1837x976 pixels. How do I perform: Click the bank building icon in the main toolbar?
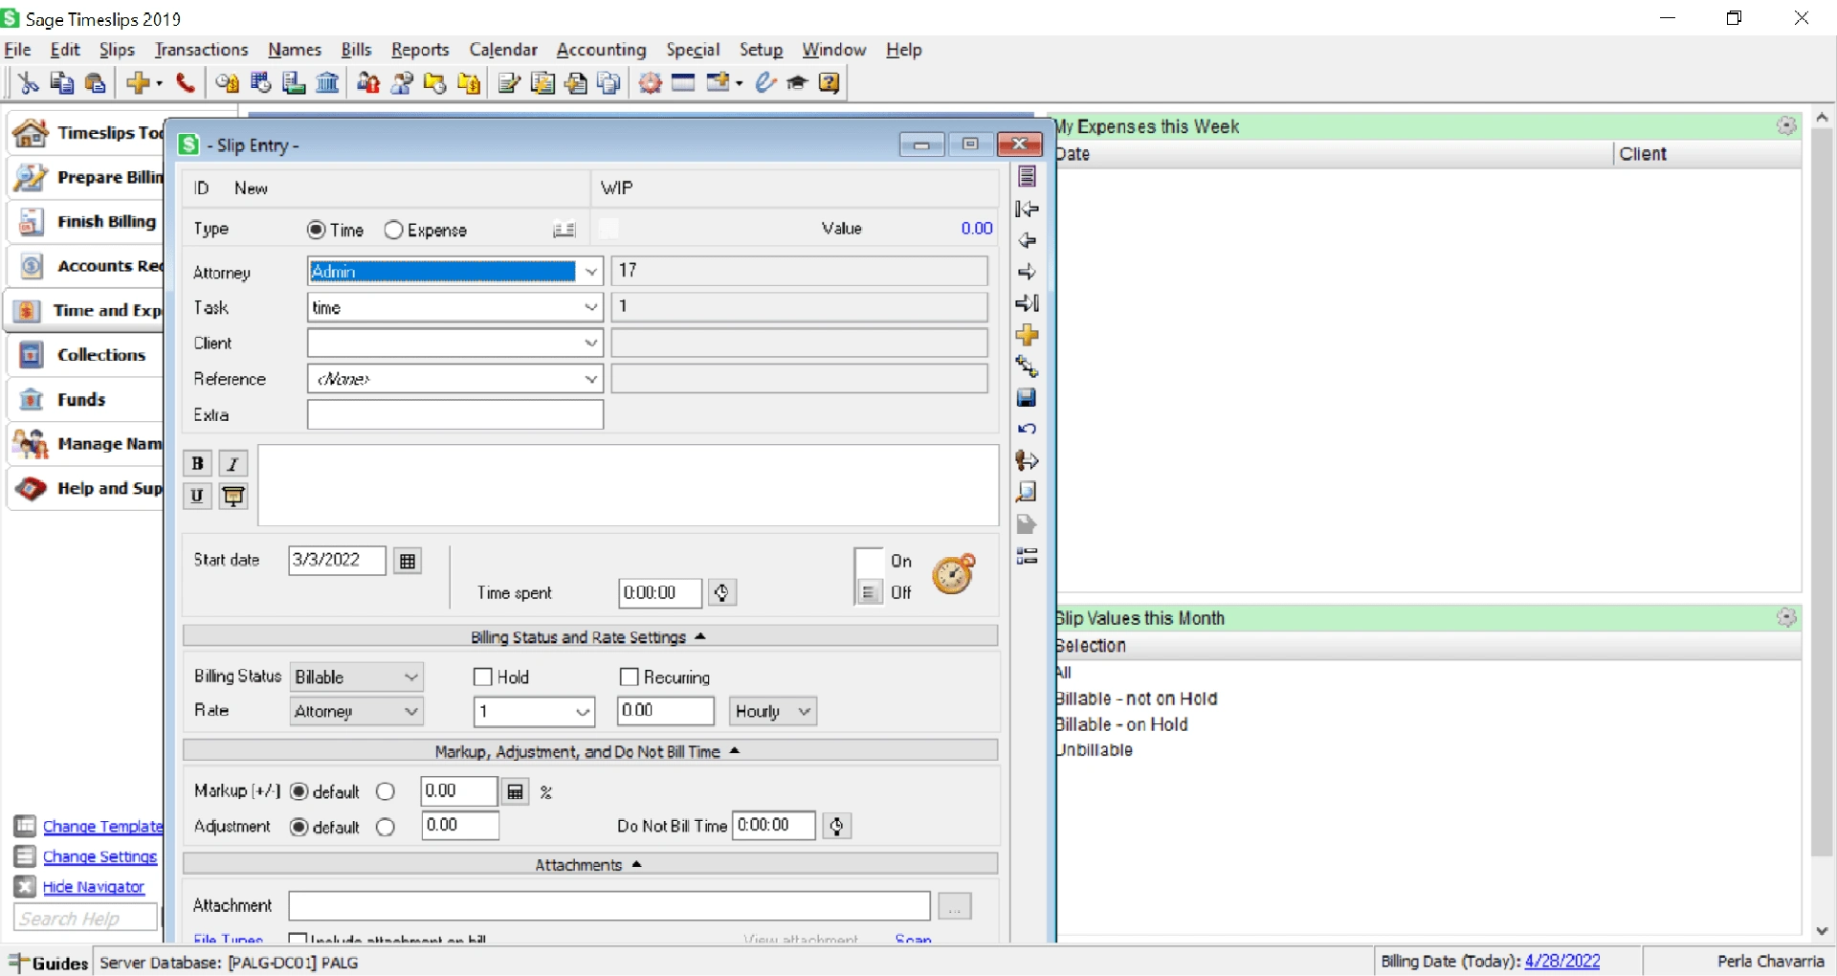327,83
